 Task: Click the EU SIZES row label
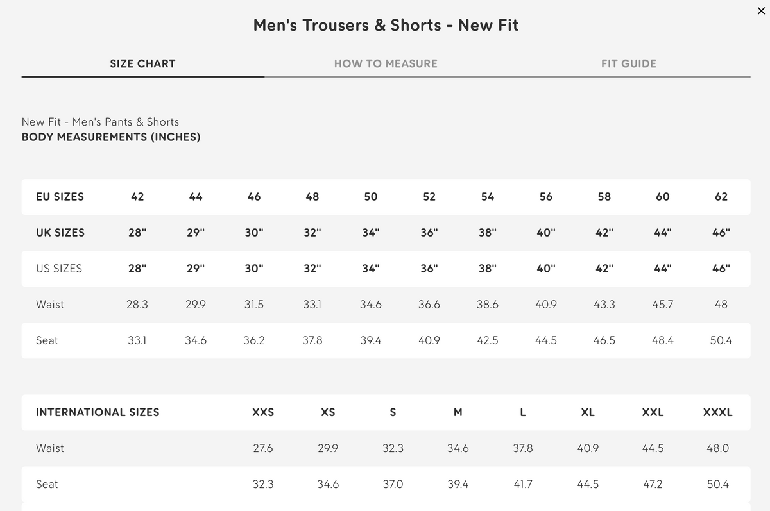click(60, 197)
